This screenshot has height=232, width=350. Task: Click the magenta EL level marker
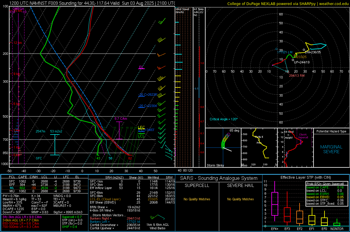[x=141, y=67]
